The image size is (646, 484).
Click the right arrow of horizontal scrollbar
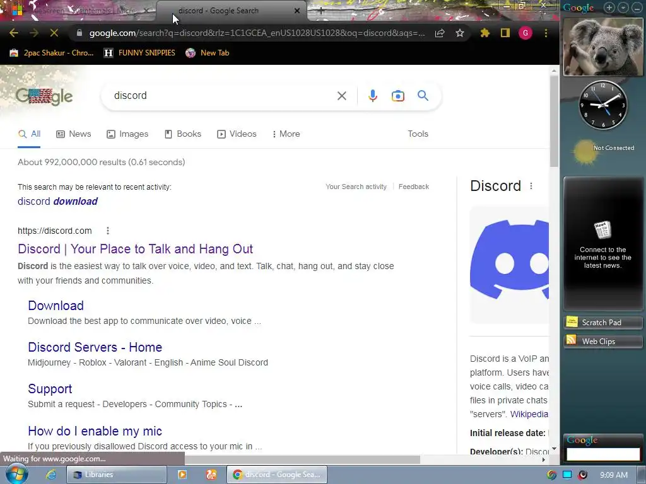point(543,459)
